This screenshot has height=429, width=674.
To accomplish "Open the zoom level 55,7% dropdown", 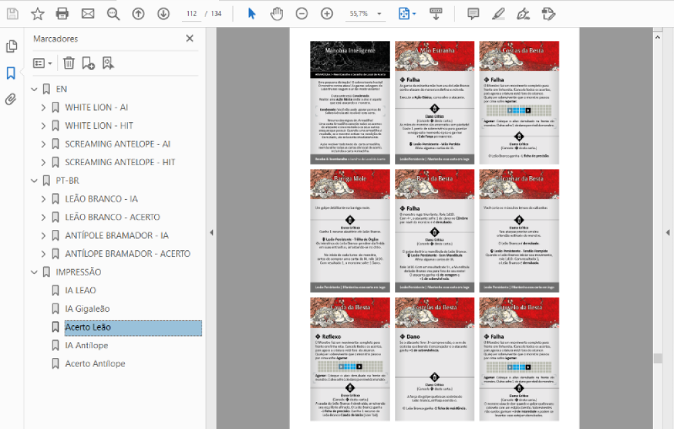I will point(379,13).
